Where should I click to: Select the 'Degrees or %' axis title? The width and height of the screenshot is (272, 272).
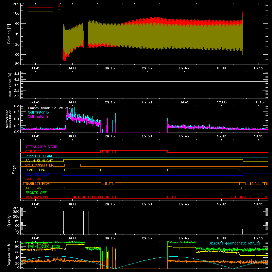point(9,255)
